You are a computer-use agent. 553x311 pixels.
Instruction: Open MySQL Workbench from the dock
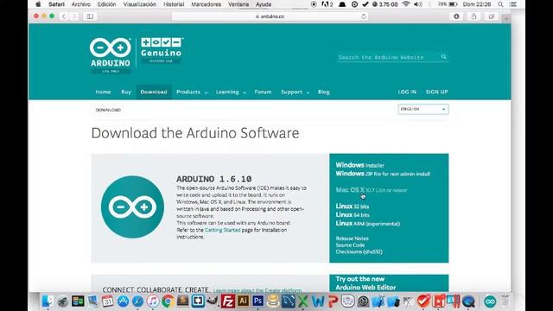[288, 301]
